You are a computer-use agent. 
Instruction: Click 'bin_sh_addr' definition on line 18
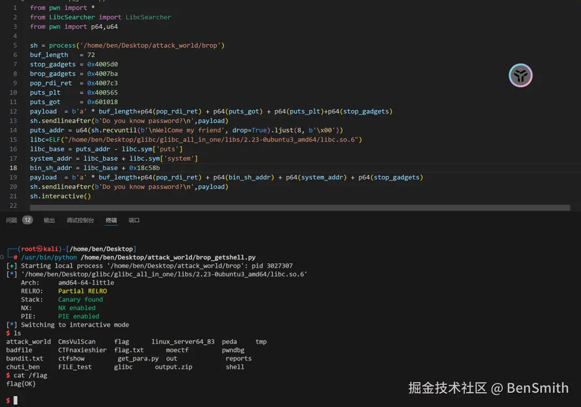point(51,168)
